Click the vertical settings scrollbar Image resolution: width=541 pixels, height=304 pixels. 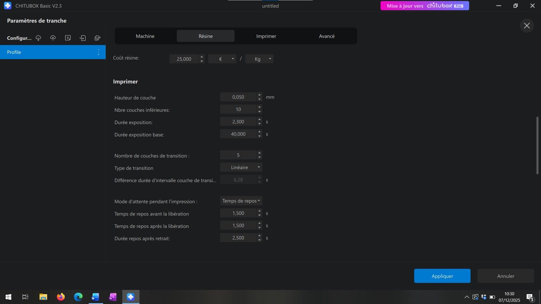coord(537,145)
